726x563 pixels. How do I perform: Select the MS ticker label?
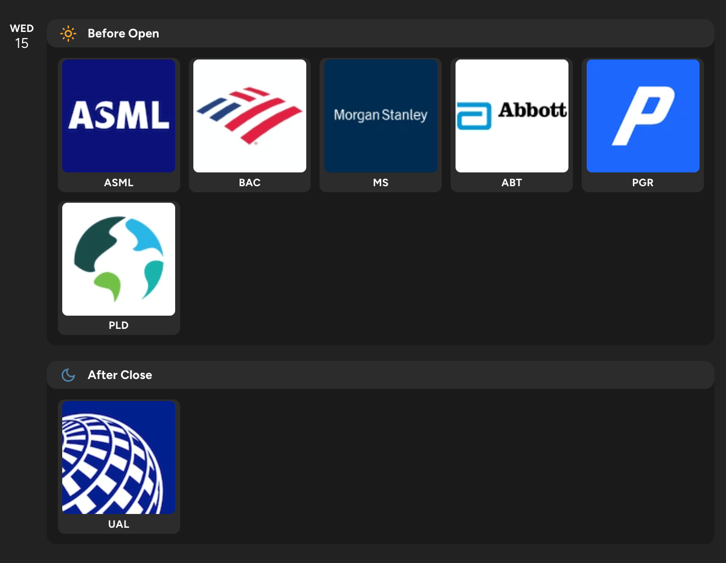[381, 182]
